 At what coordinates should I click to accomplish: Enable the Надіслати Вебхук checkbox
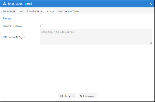42,26
